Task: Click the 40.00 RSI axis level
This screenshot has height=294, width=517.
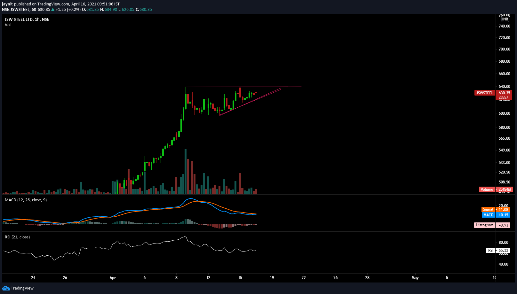Action: click(504, 264)
